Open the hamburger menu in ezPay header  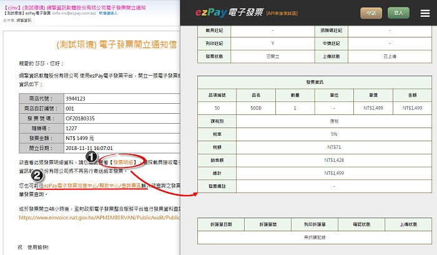coord(425,13)
